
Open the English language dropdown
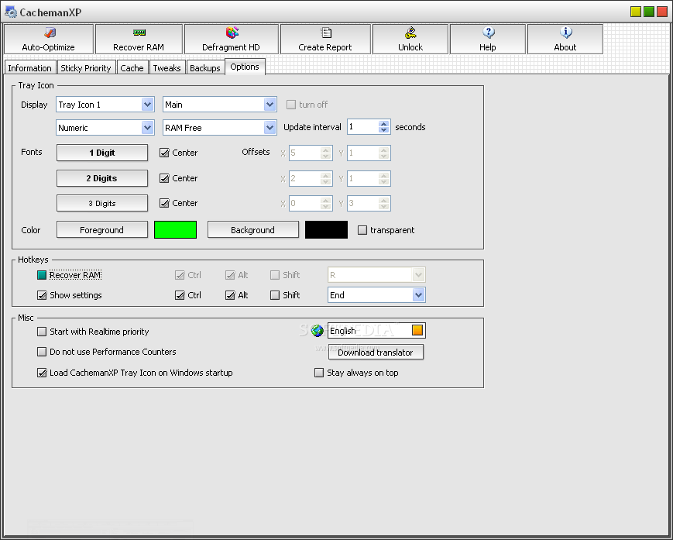point(376,331)
